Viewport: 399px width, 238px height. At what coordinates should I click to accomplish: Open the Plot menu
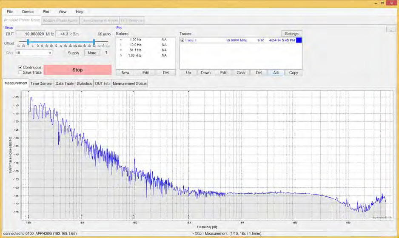coord(46,12)
